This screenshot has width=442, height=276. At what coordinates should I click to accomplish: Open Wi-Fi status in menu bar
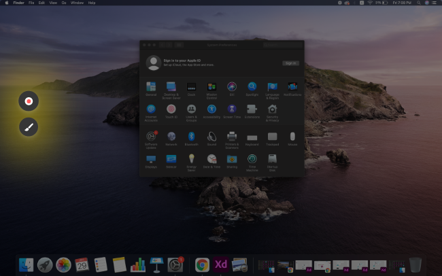point(370,3)
